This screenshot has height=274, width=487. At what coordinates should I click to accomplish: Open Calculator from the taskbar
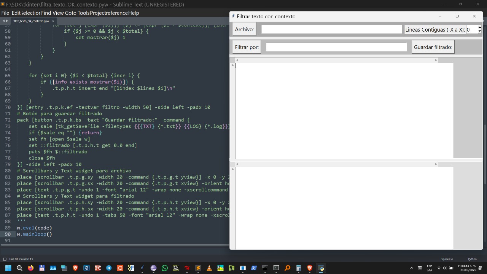(298, 268)
